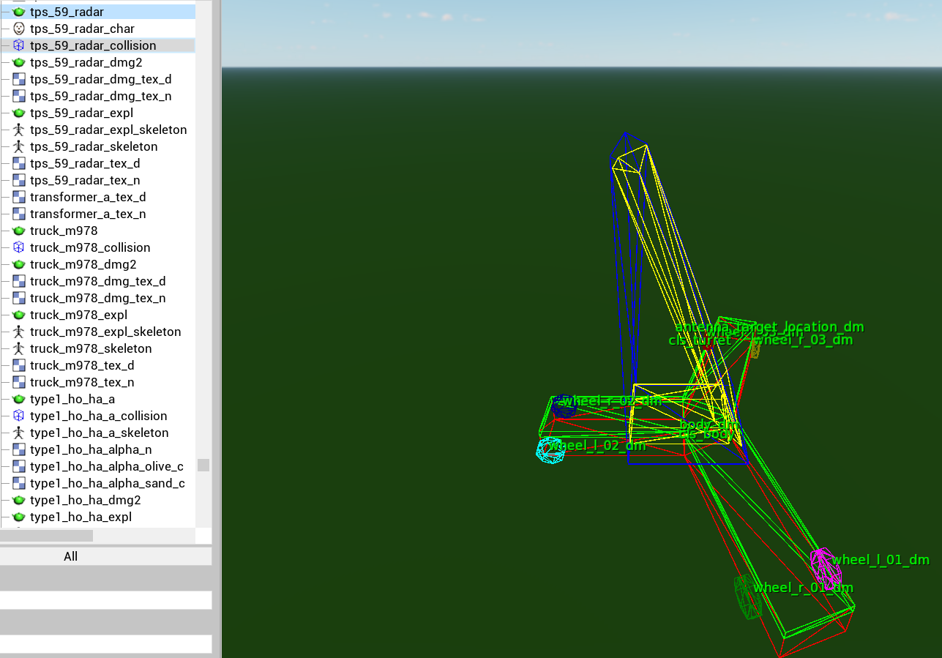Click the skeleton figure icon for tps_59_radar_skeleton
This screenshot has width=942, height=658.
pyautogui.click(x=19, y=146)
